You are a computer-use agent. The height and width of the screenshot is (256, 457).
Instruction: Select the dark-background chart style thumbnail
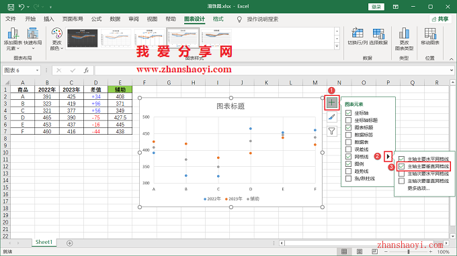(x=83, y=38)
